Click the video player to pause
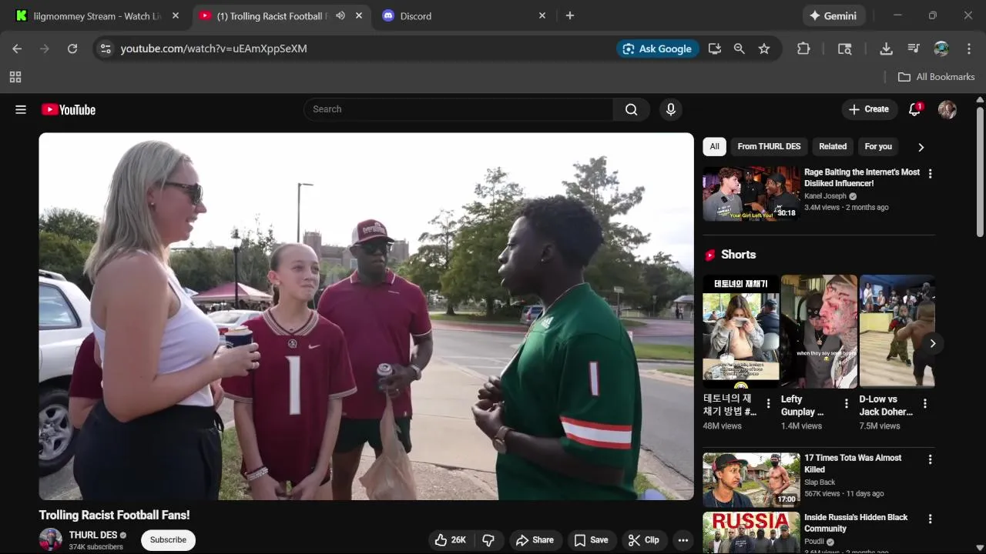This screenshot has width=986, height=554. tap(367, 316)
